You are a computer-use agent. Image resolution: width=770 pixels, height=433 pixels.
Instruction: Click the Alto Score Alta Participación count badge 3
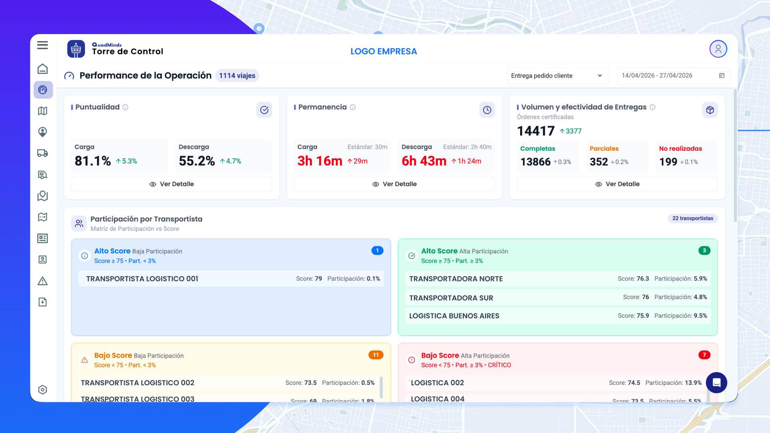click(704, 251)
